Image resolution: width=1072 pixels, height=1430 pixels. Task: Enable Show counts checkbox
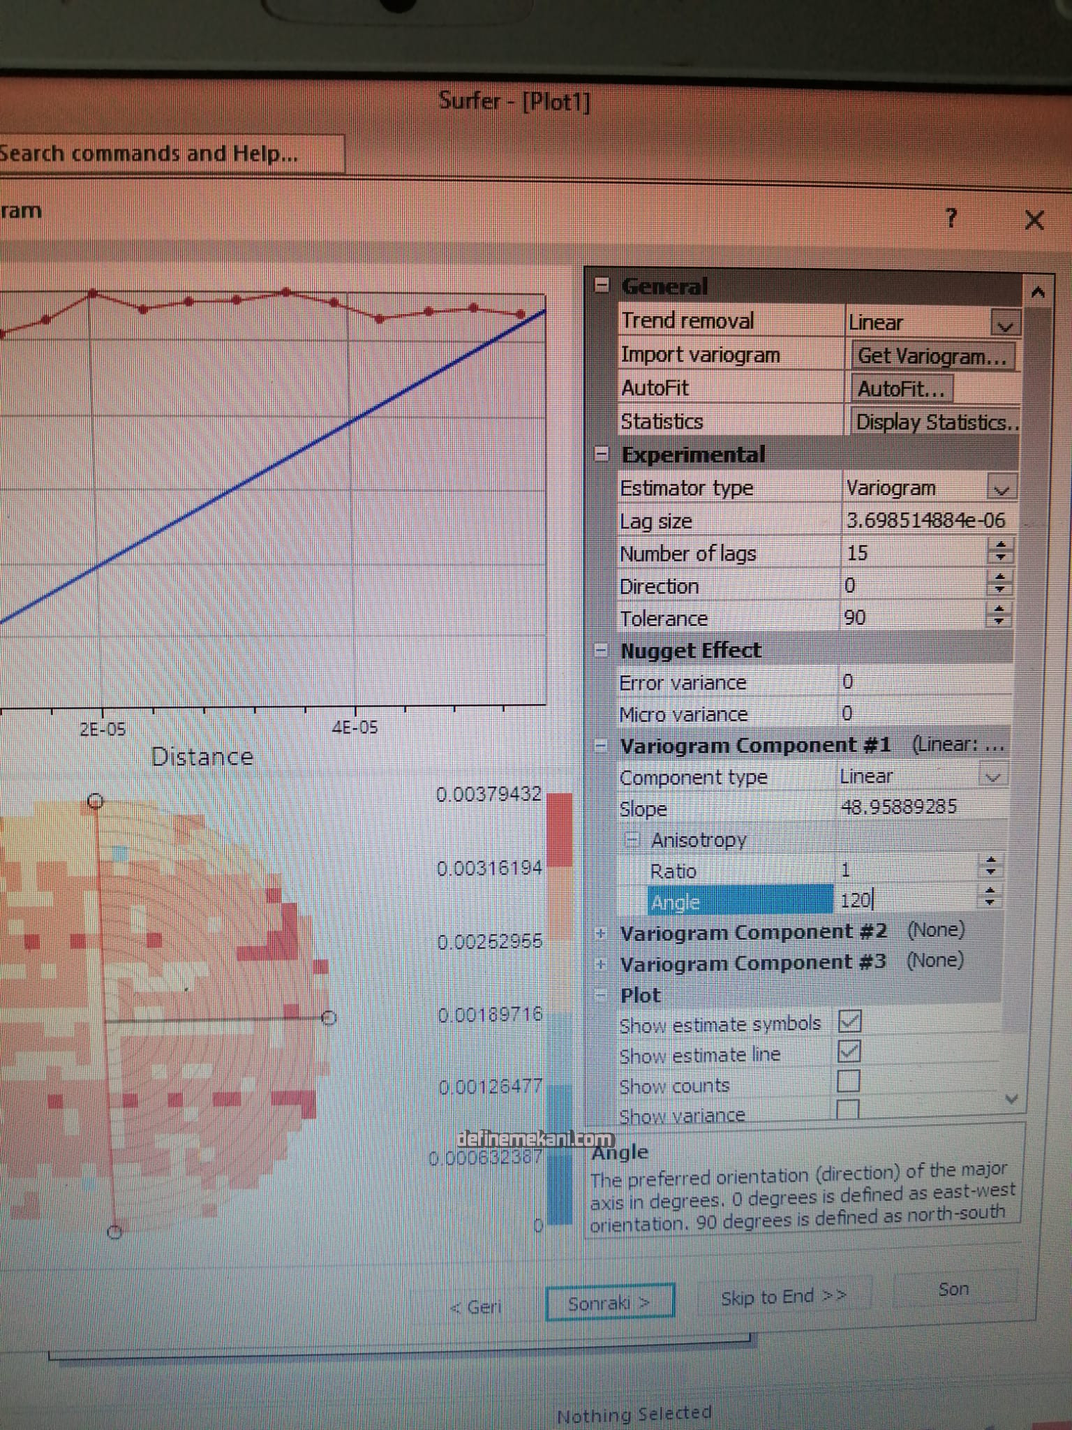(x=848, y=1082)
